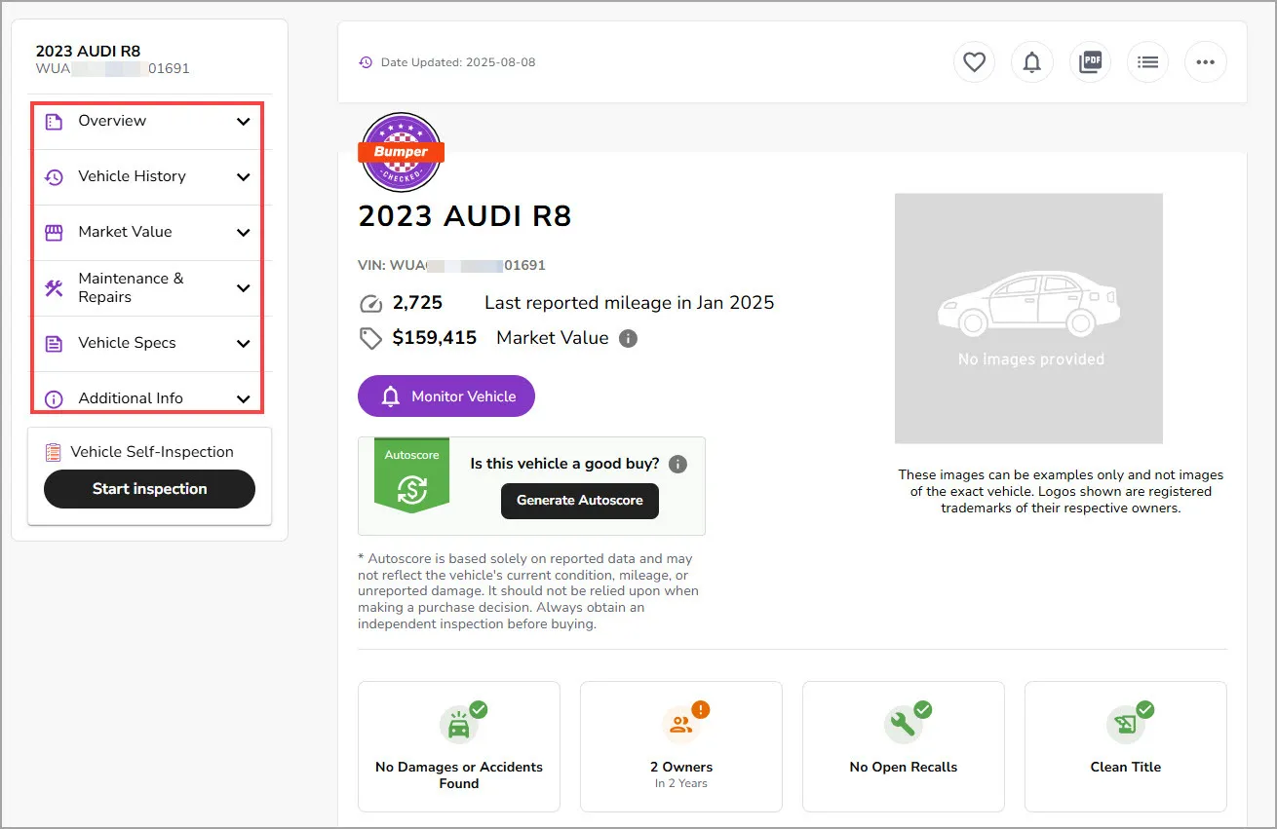Open the ellipsis more-options menu

(x=1206, y=61)
